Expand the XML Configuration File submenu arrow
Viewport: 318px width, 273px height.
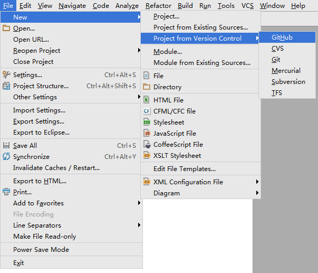click(257, 182)
